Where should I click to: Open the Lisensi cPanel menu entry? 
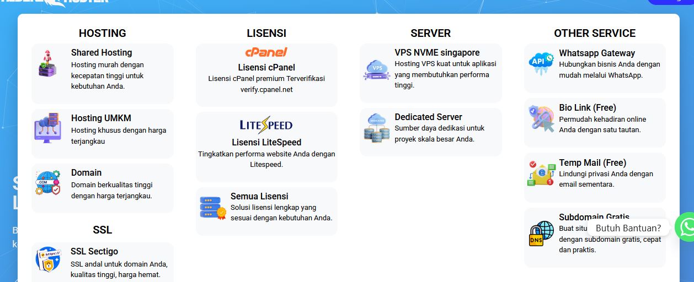[x=266, y=67]
